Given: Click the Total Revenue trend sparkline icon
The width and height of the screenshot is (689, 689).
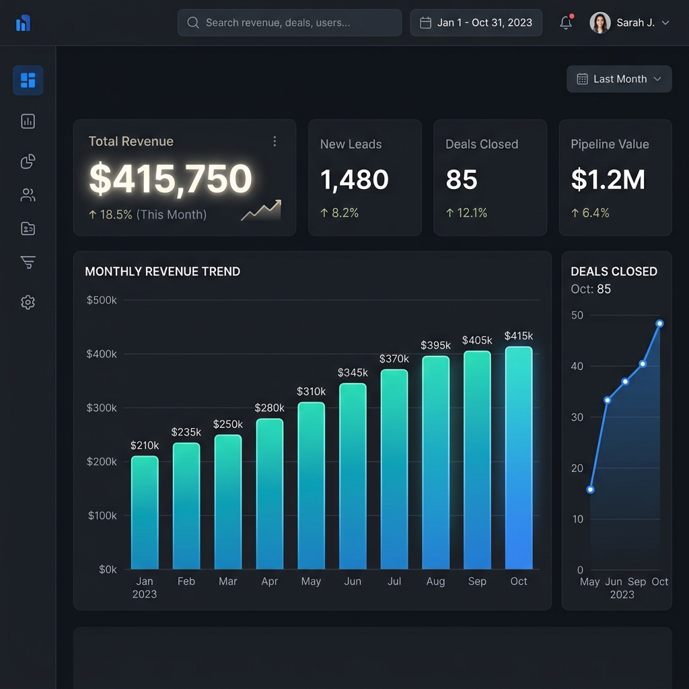Looking at the screenshot, I should pos(261,211).
